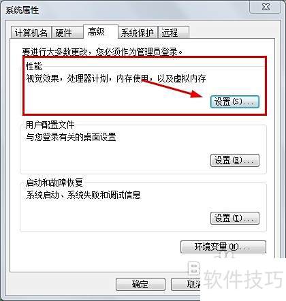The image size is (286, 301).
Task: Select the 高级 tab
Action: (x=101, y=32)
